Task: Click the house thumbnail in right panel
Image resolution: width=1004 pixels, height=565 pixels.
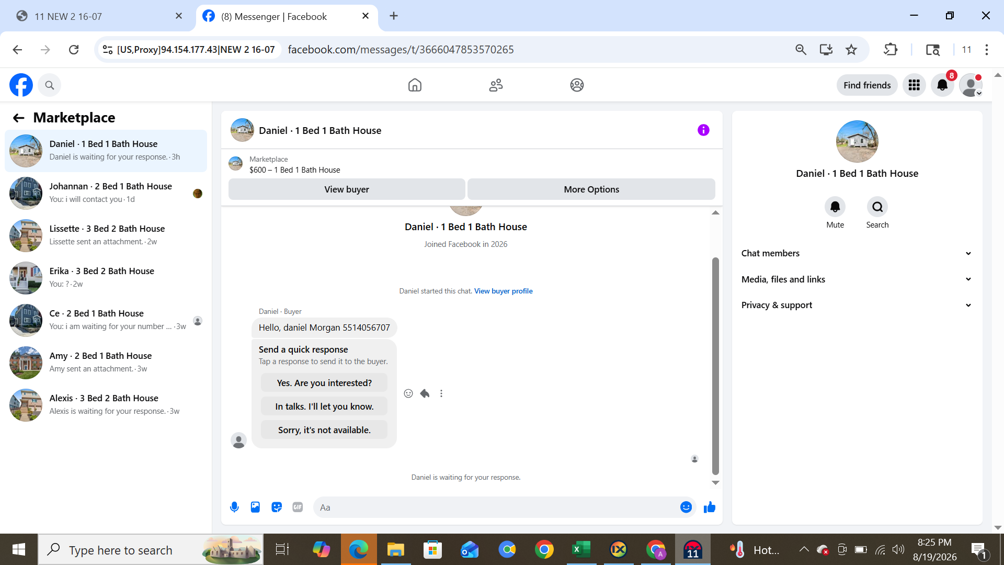Action: point(857,141)
